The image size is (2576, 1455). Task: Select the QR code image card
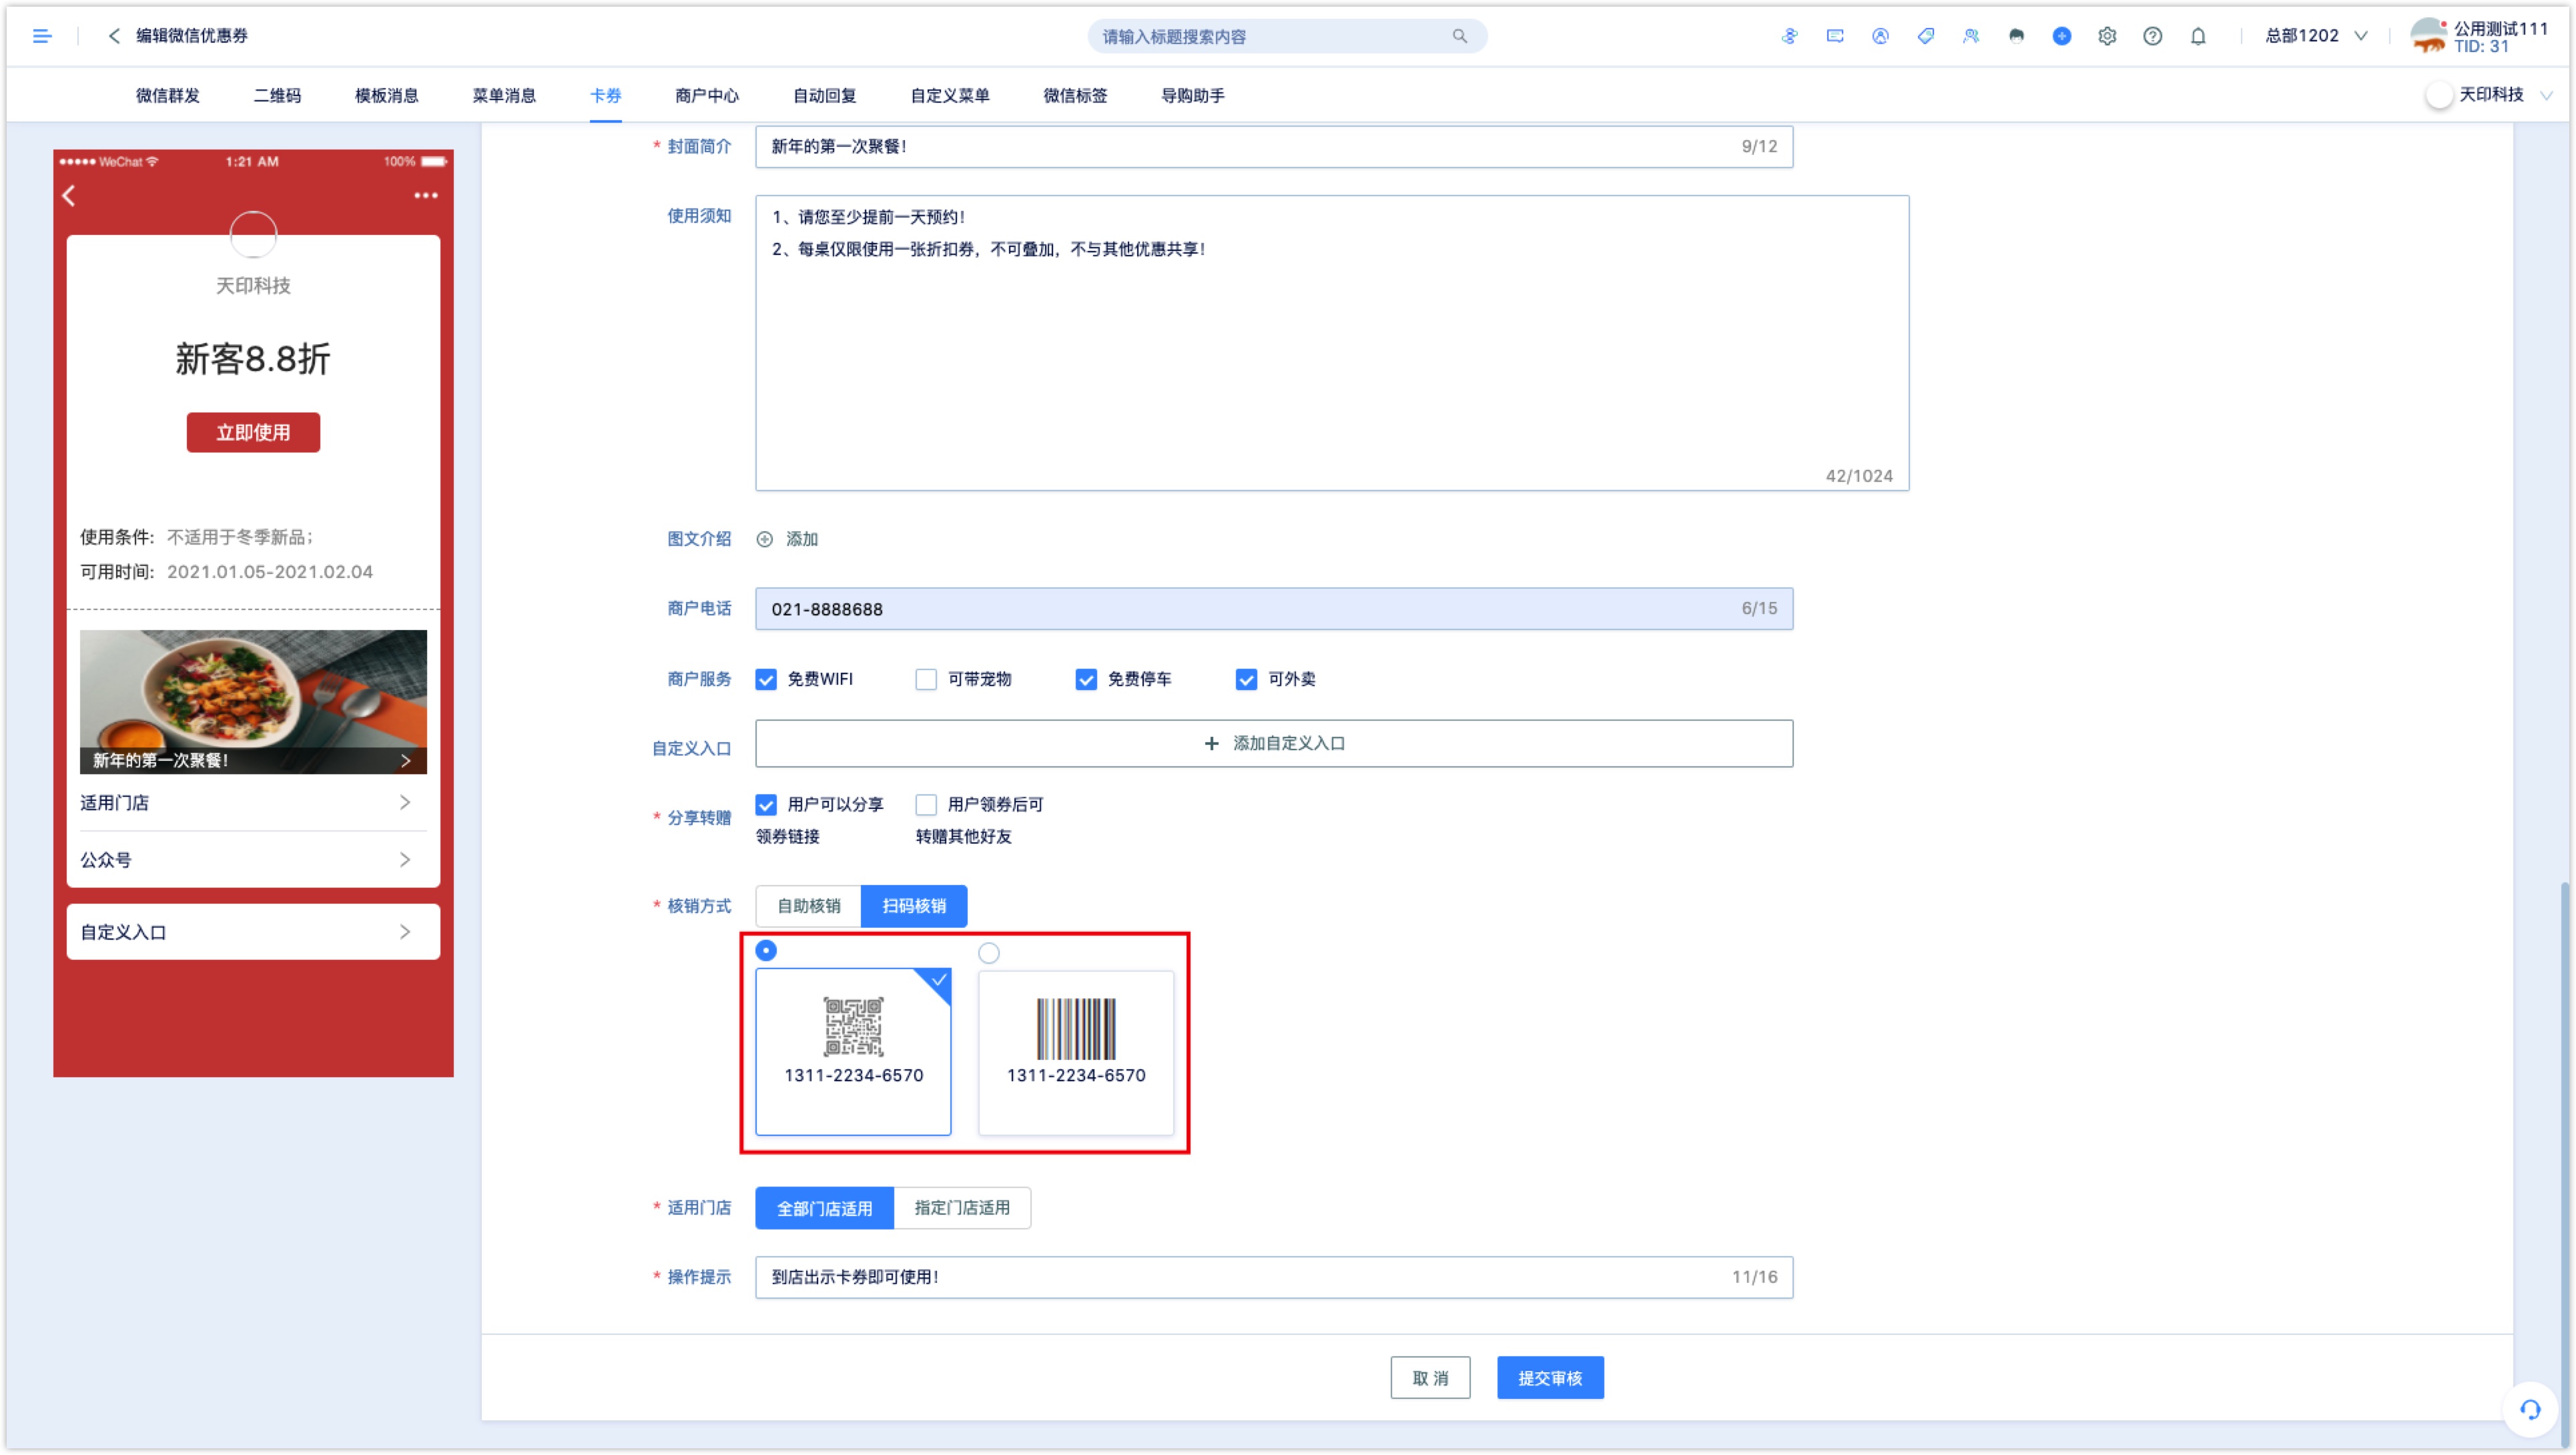[x=853, y=1051]
